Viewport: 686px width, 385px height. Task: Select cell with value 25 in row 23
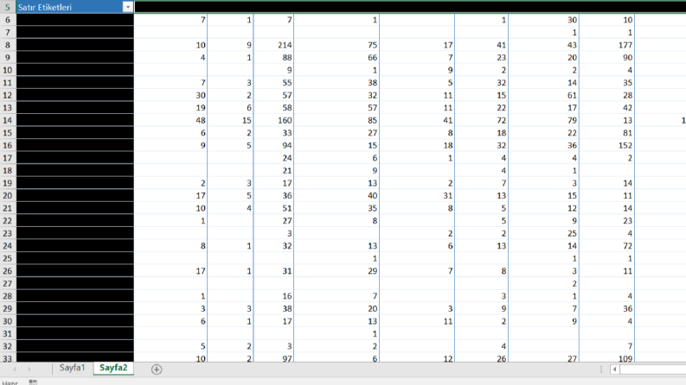(544, 233)
